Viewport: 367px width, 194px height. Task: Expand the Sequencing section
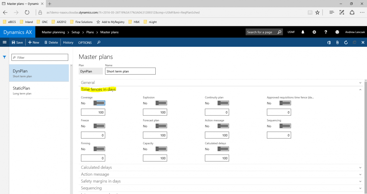tap(221, 188)
